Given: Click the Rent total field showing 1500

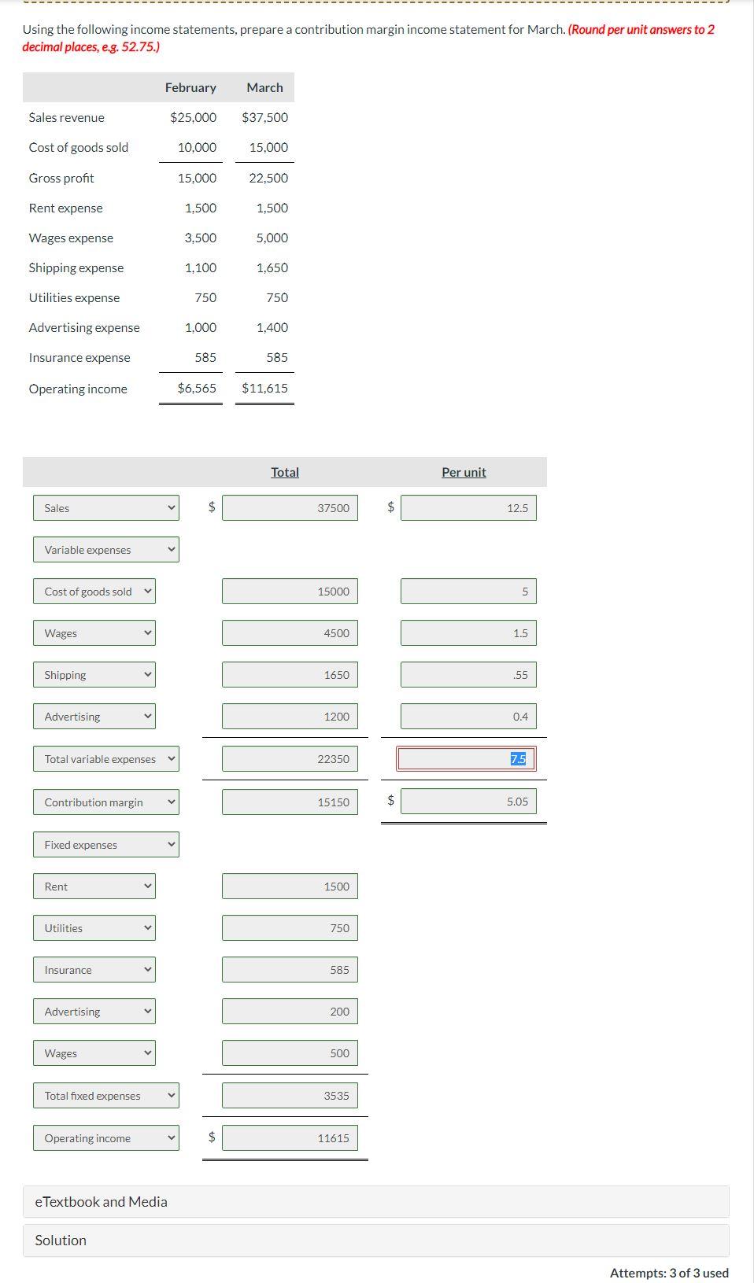Looking at the screenshot, I should tap(290, 886).
